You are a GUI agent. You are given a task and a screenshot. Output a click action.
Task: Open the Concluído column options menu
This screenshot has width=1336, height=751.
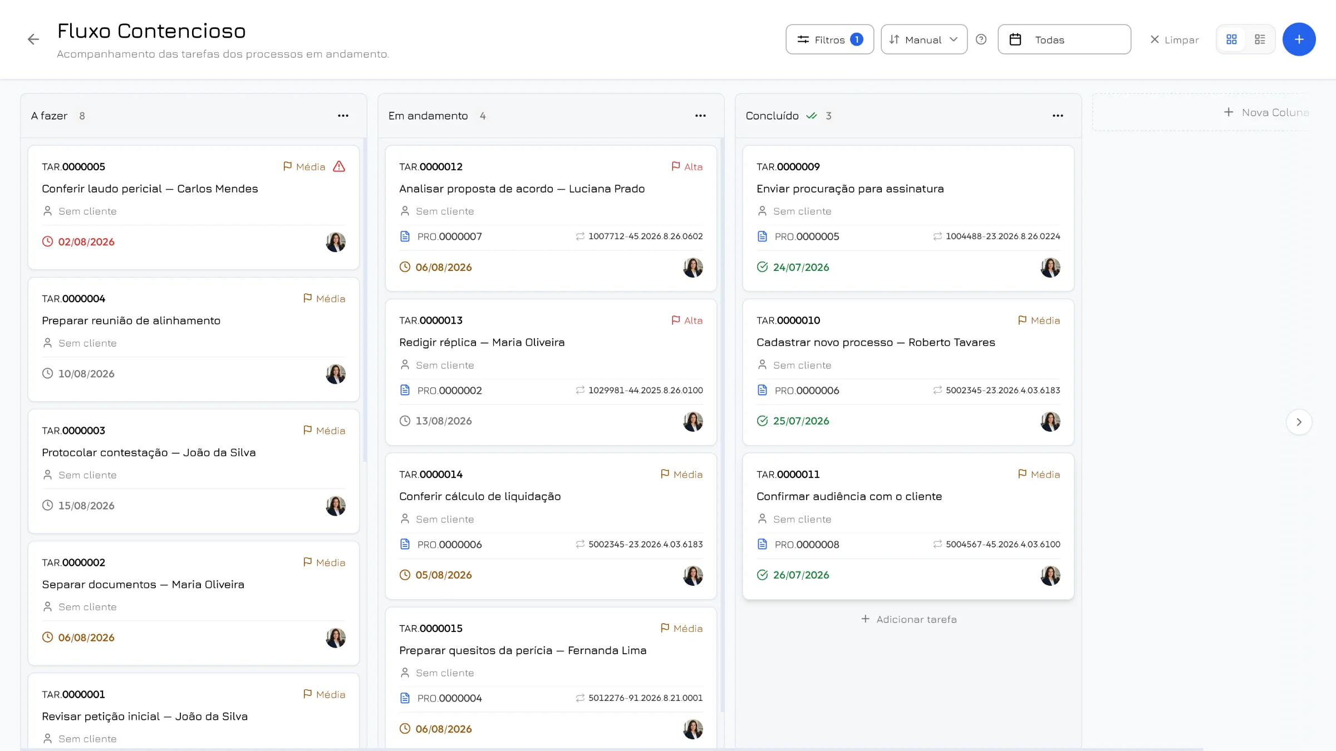click(x=1058, y=116)
